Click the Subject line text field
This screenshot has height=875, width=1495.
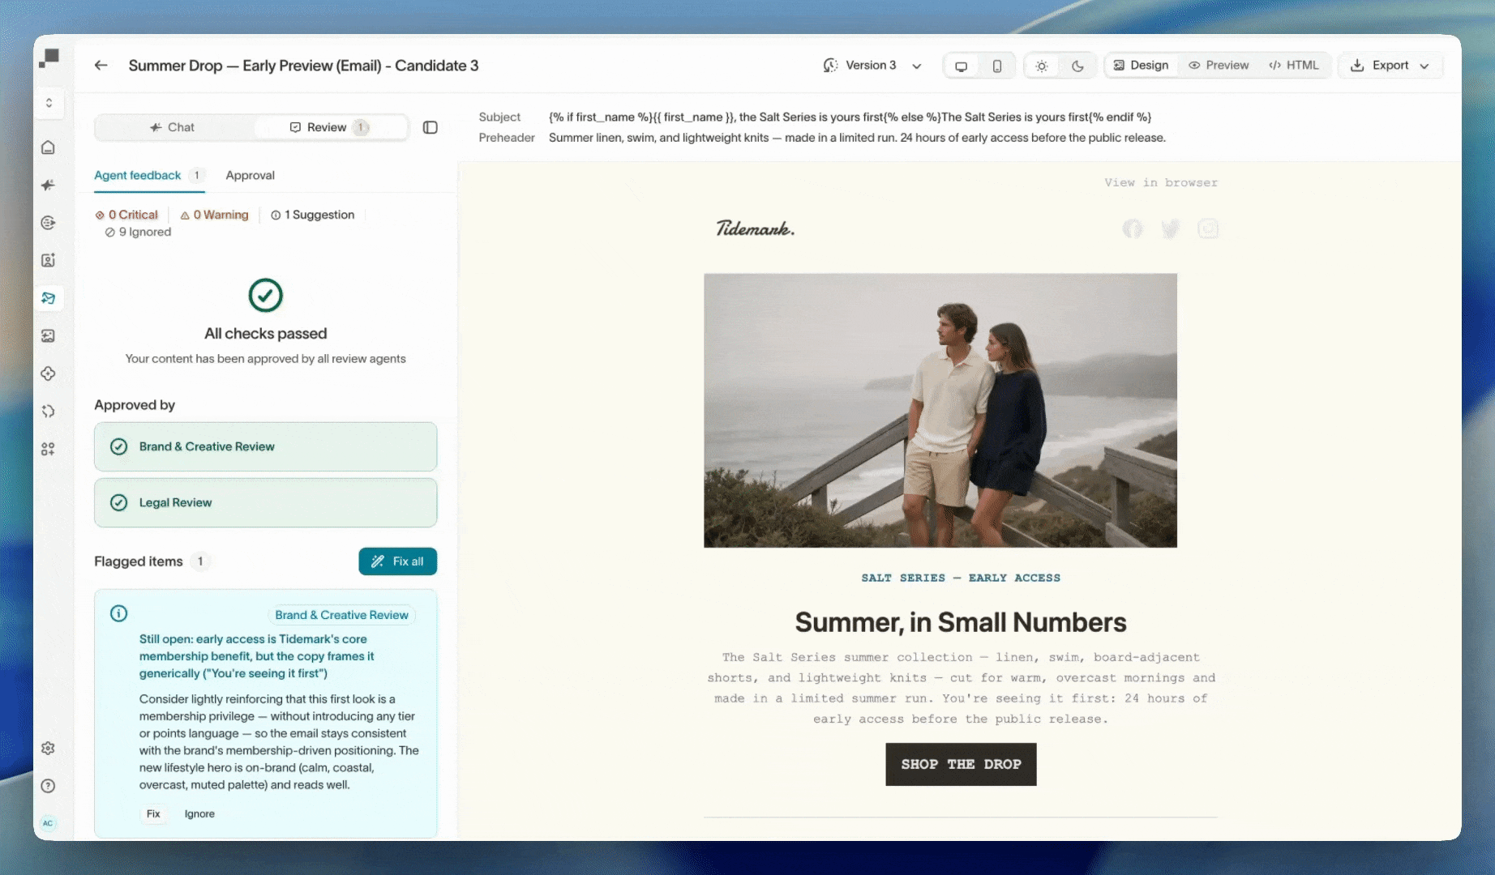[x=850, y=117]
